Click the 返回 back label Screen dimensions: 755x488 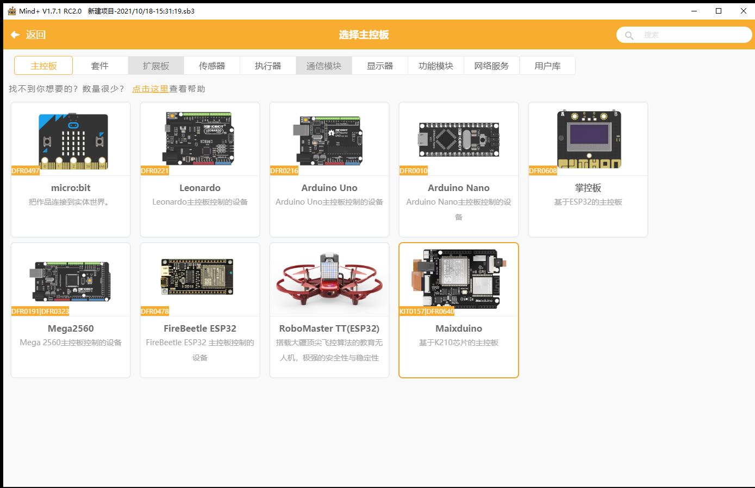(36, 35)
